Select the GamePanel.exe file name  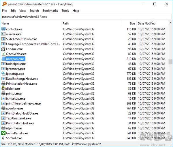[x=17, y=133]
